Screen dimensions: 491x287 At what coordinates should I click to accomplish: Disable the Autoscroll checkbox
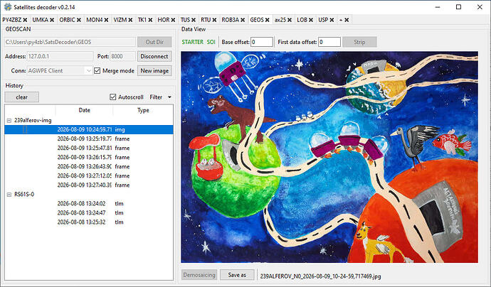[x=112, y=97]
